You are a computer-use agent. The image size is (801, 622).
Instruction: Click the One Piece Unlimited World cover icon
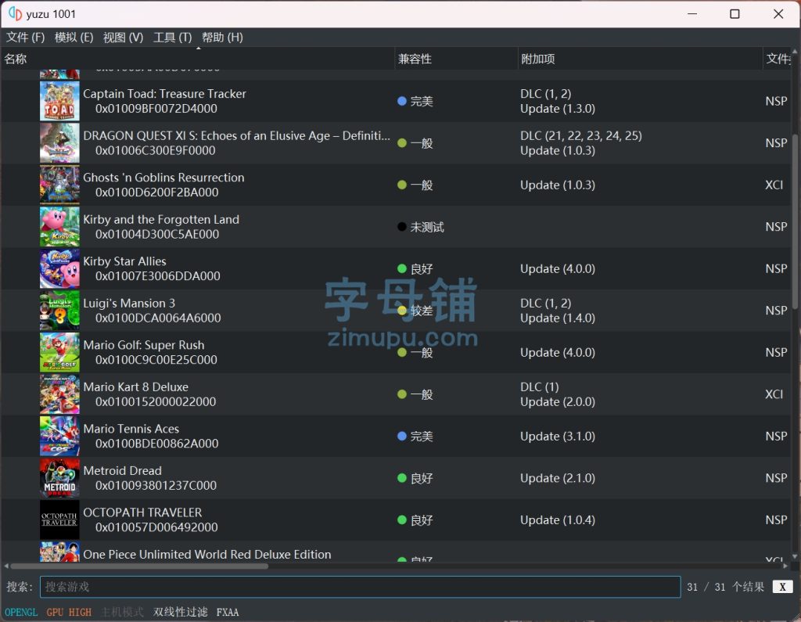pyautogui.click(x=59, y=552)
